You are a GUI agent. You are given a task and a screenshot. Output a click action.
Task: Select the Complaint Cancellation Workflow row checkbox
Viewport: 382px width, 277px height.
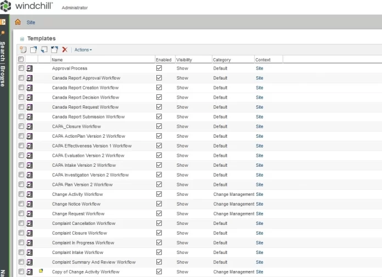(x=21, y=223)
